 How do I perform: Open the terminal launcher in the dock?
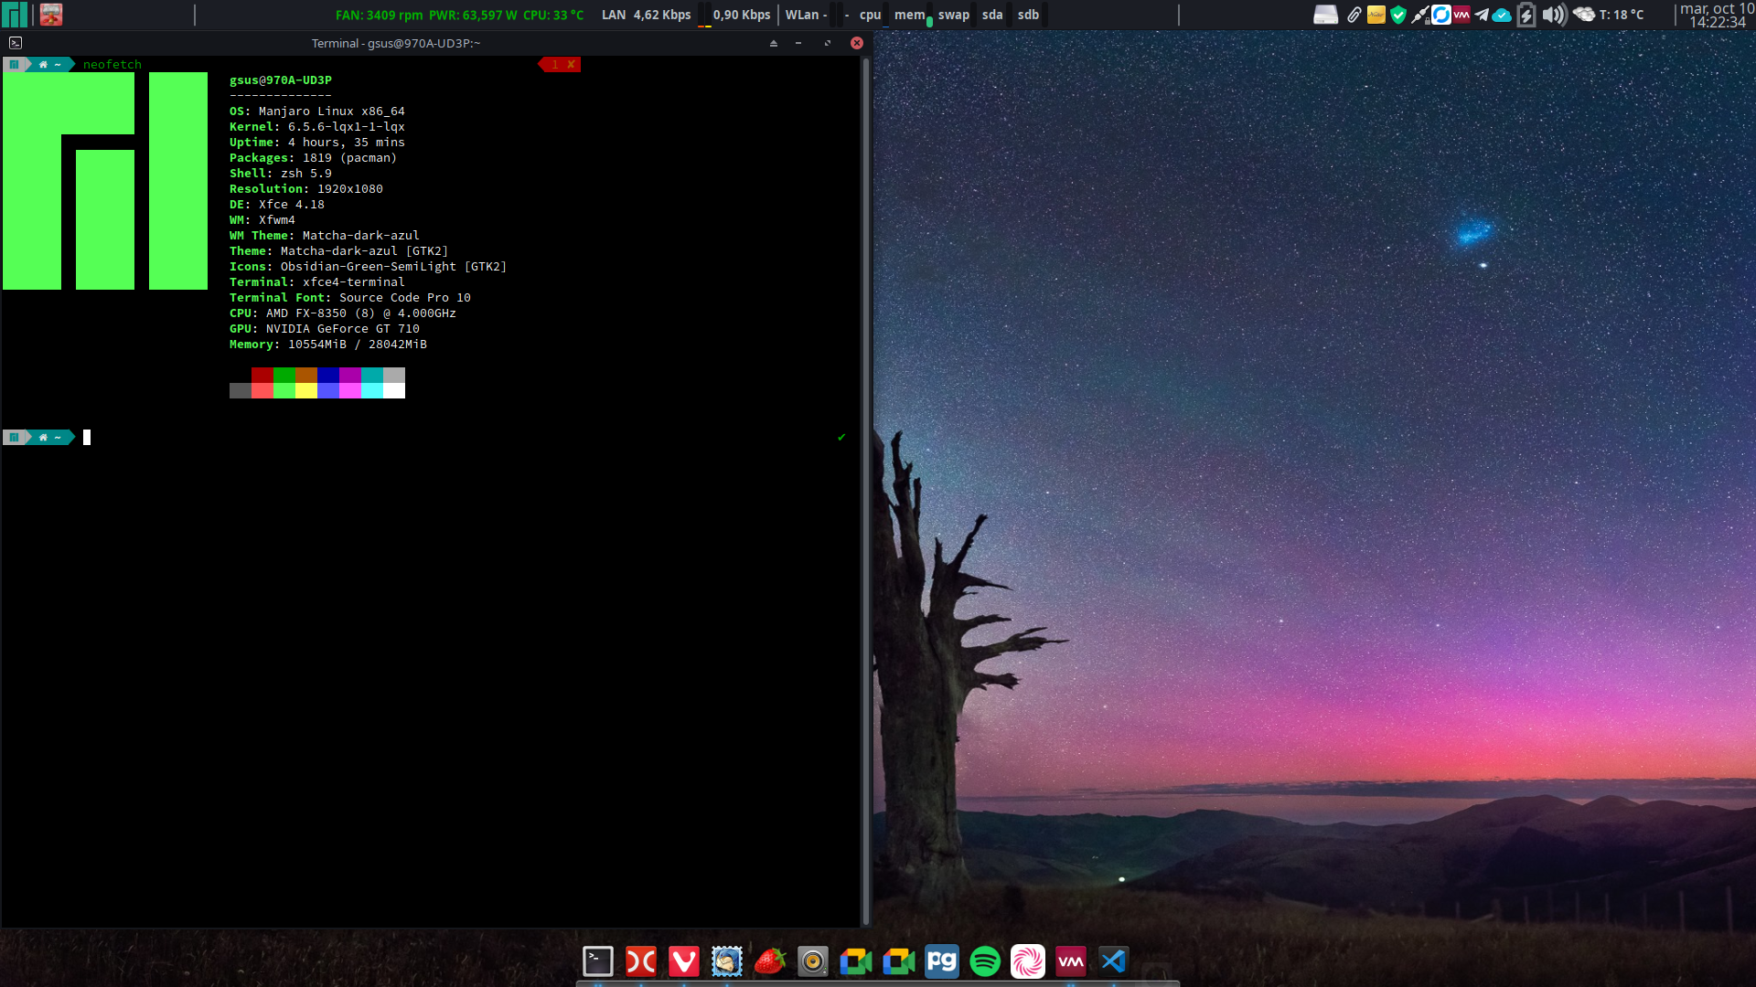pos(598,961)
